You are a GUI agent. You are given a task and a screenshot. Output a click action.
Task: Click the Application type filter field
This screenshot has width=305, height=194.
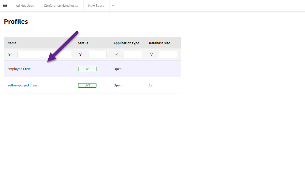[133, 54]
